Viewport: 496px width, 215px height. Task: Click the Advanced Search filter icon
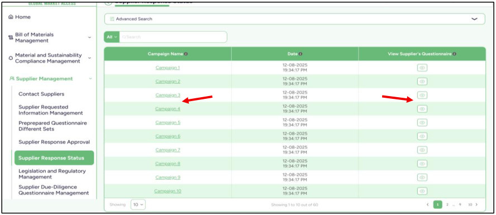(112, 19)
